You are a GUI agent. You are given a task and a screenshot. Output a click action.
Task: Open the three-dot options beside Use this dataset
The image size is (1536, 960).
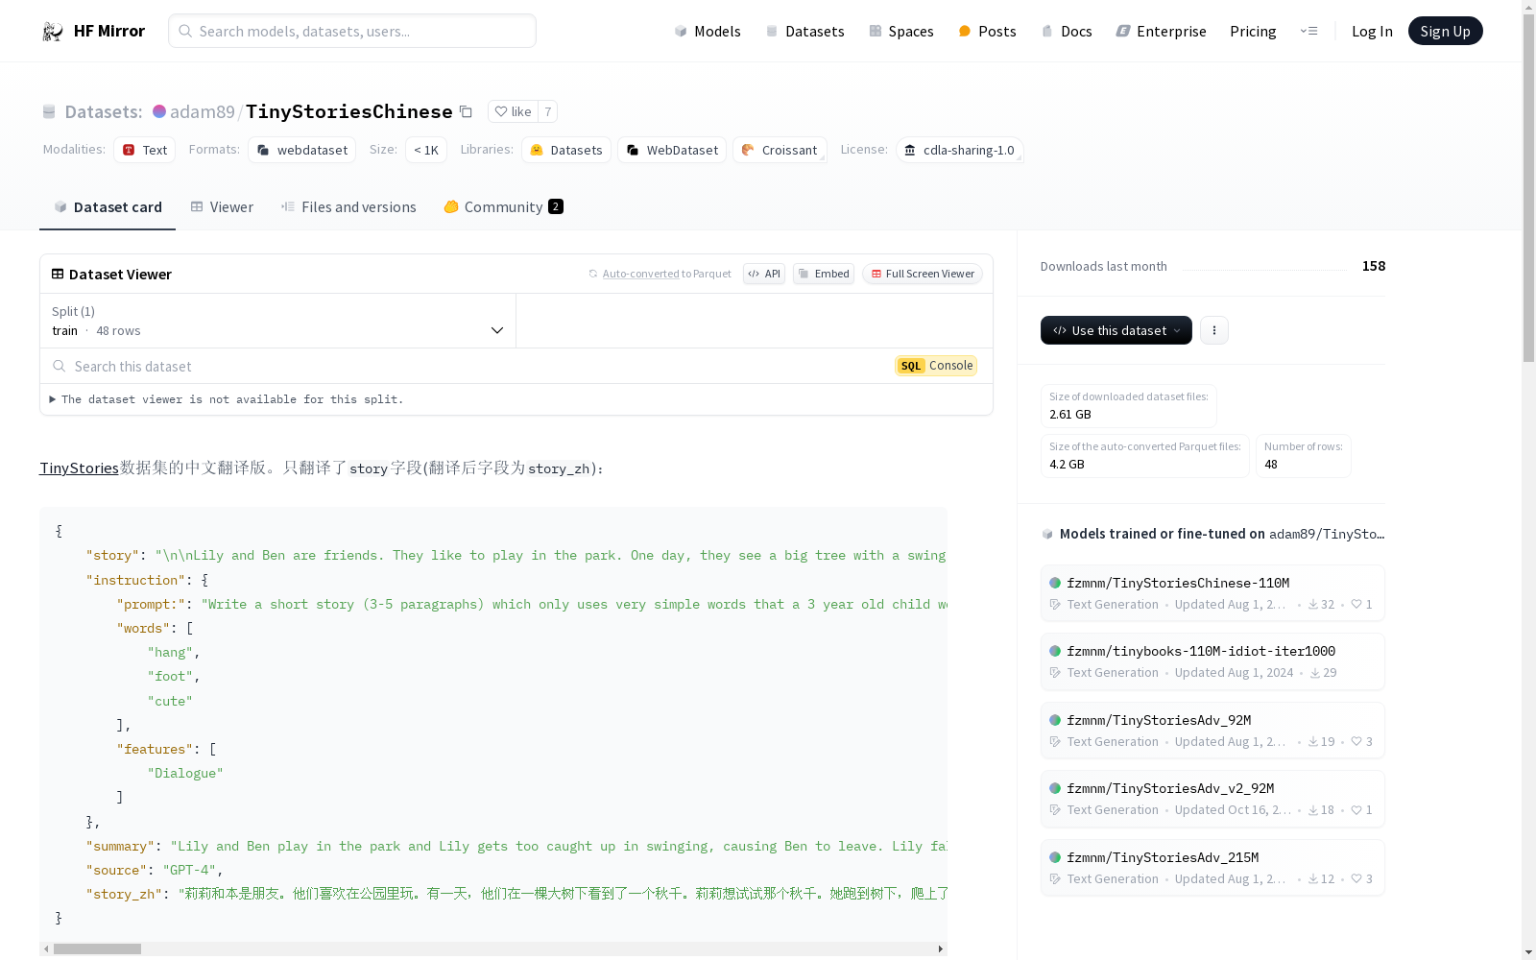(x=1214, y=330)
